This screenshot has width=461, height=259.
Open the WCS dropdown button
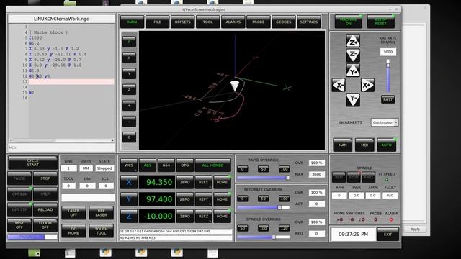(x=129, y=165)
